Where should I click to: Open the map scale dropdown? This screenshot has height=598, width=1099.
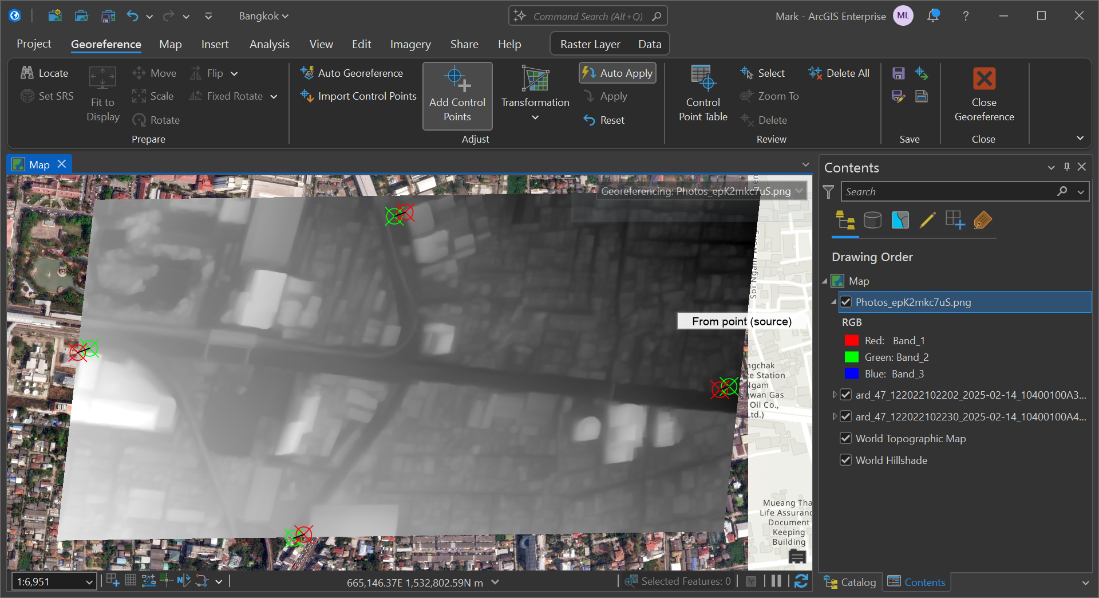89,582
